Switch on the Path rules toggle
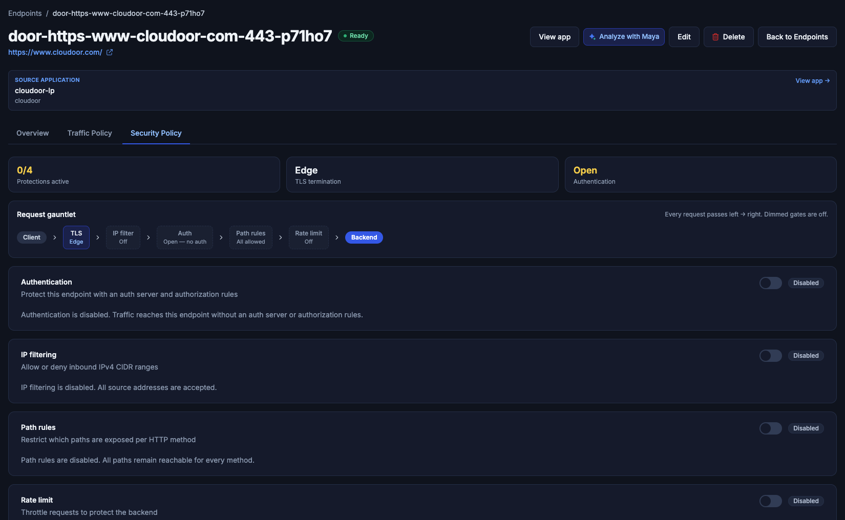Image resolution: width=845 pixels, height=520 pixels. coord(770,428)
